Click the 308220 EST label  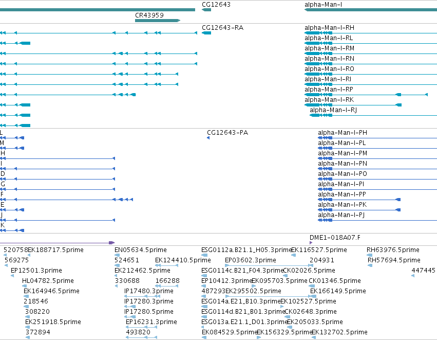[x=37, y=312]
